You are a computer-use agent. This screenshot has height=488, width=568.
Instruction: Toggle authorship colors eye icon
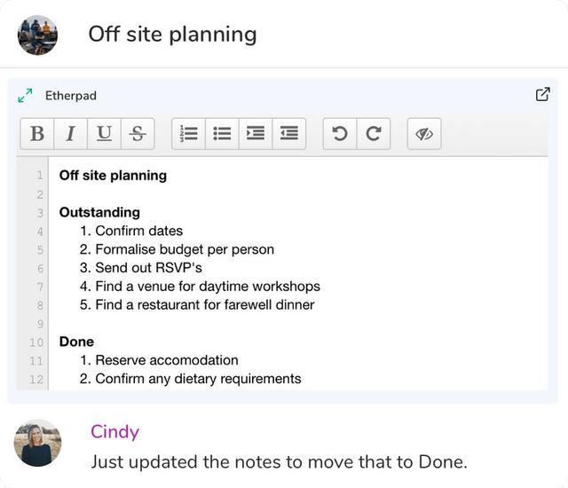(424, 133)
